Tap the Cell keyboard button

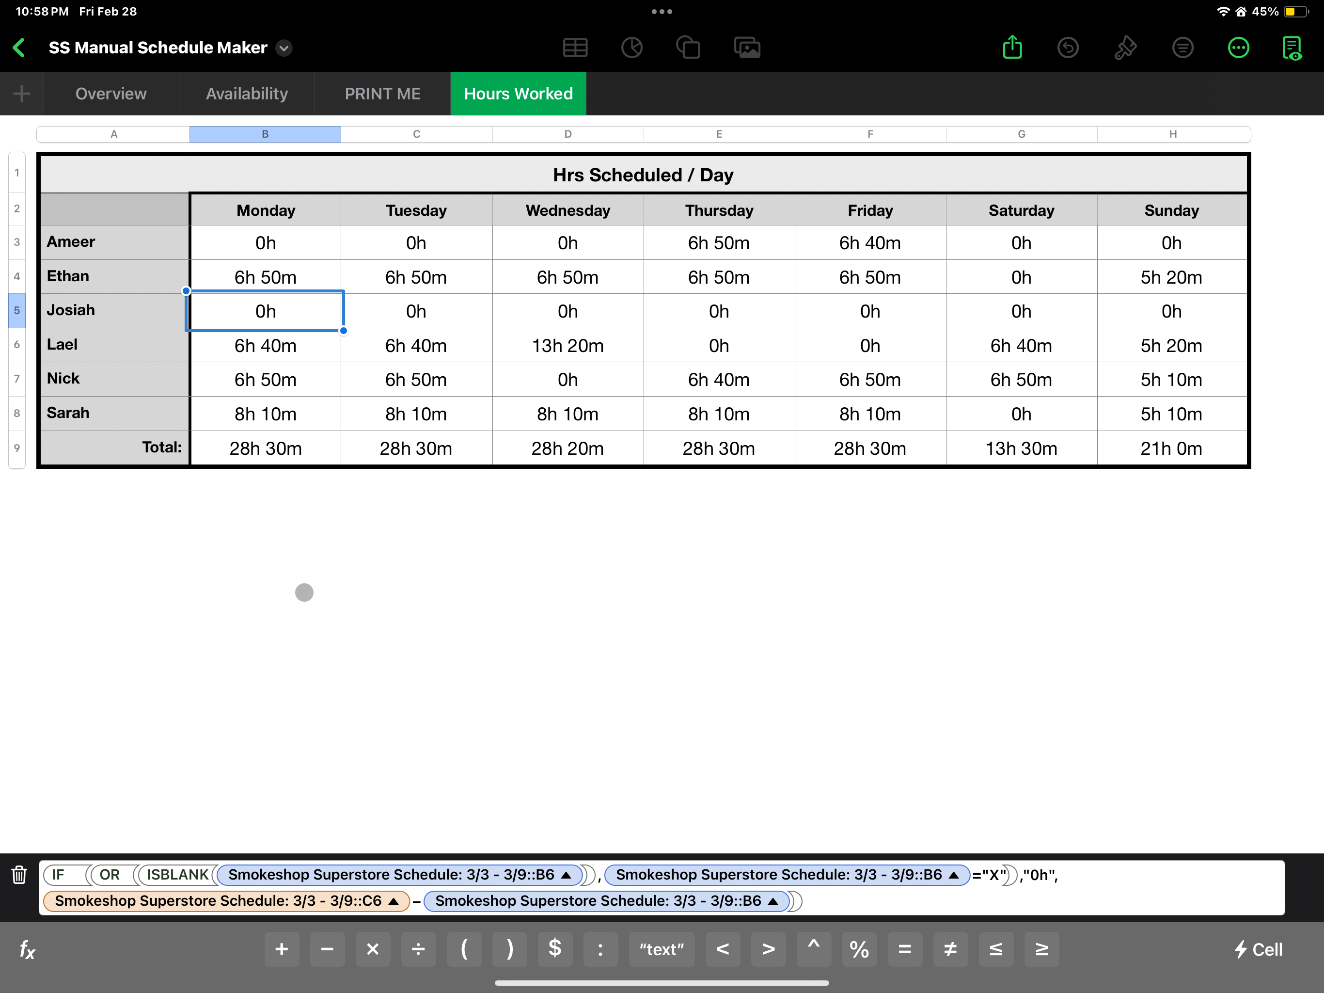pyautogui.click(x=1258, y=949)
